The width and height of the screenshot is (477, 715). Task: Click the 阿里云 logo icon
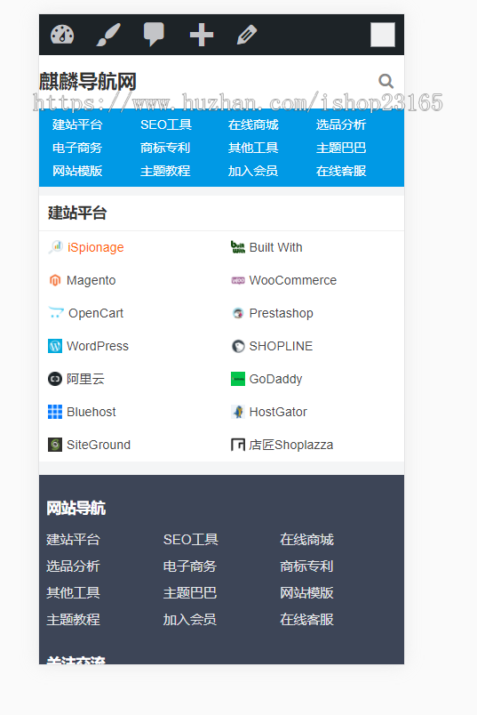[x=55, y=379]
